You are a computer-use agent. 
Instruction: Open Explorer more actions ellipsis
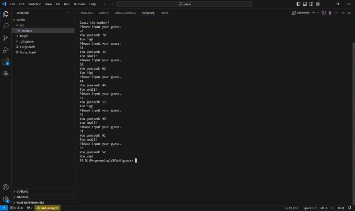[x=69, y=13]
